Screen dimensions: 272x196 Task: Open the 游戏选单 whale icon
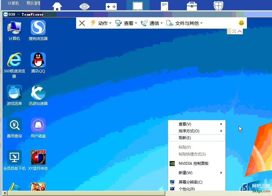(14, 96)
